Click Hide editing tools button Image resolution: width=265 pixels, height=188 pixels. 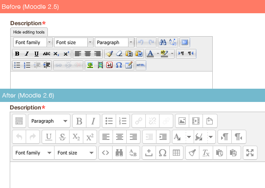29,32
